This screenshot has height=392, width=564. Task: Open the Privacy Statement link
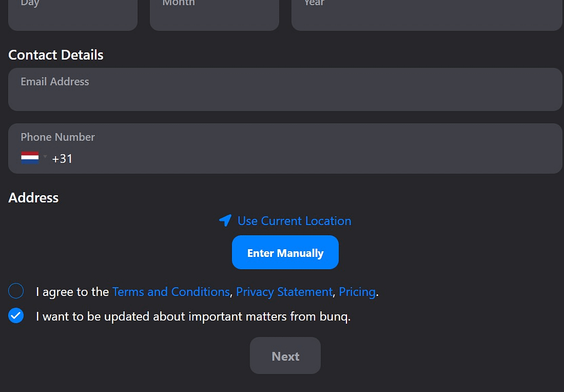(284, 292)
